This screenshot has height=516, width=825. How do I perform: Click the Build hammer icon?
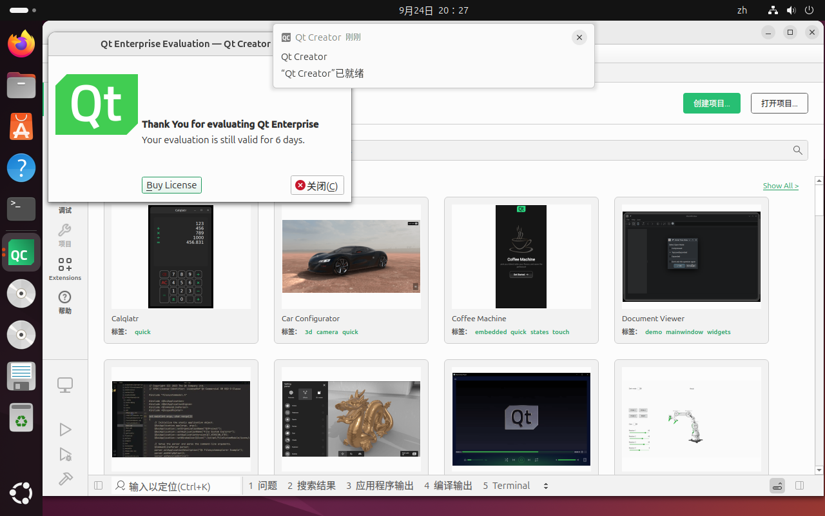(x=65, y=479)
